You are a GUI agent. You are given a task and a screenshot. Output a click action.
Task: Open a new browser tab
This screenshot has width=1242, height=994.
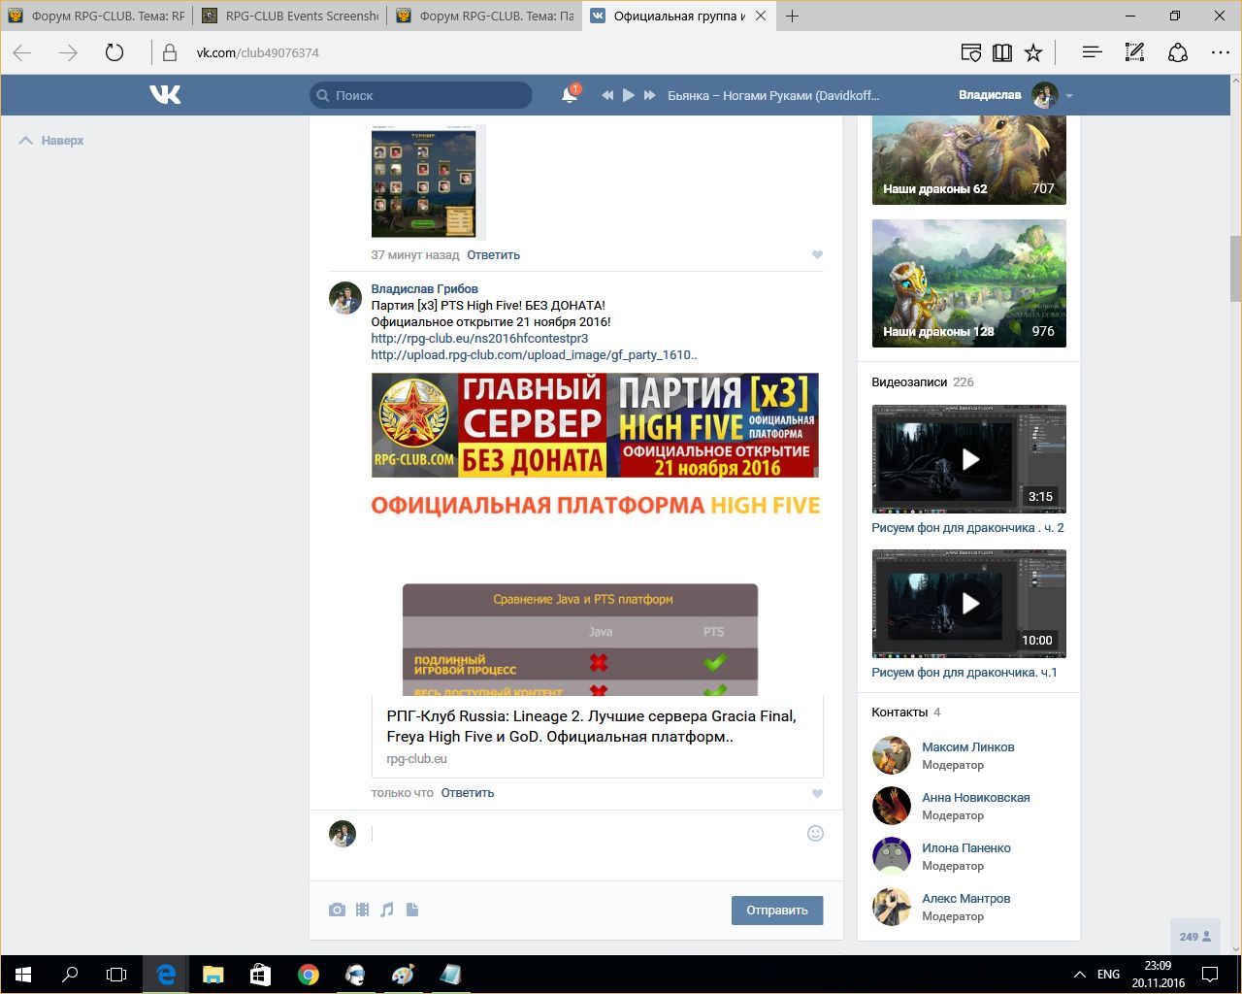(x=792, y=16)
